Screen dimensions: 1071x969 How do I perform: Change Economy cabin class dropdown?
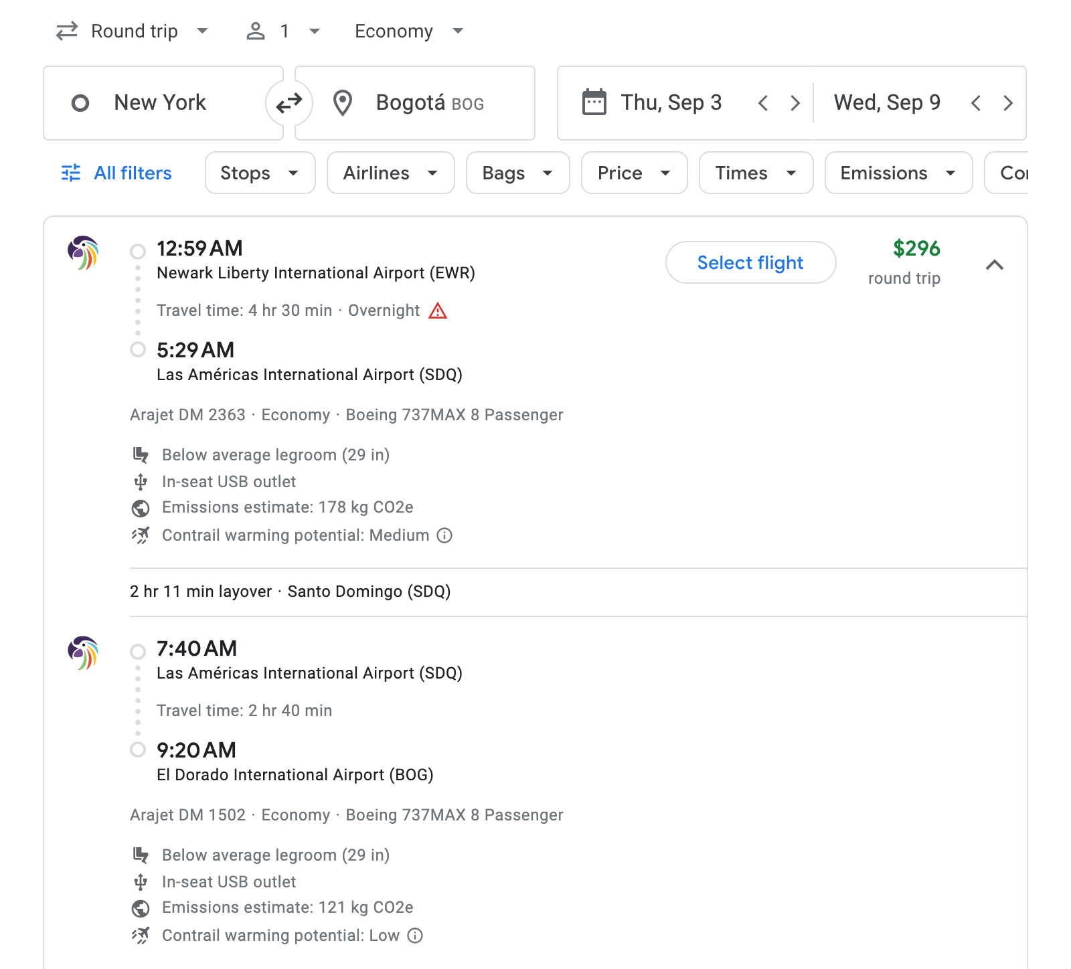click(408, 31)
